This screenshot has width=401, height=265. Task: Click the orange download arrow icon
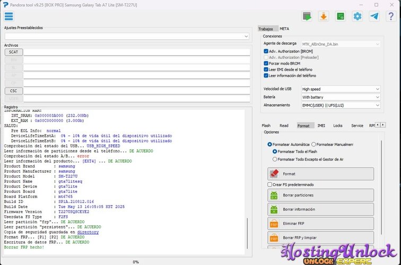point(324,16)
